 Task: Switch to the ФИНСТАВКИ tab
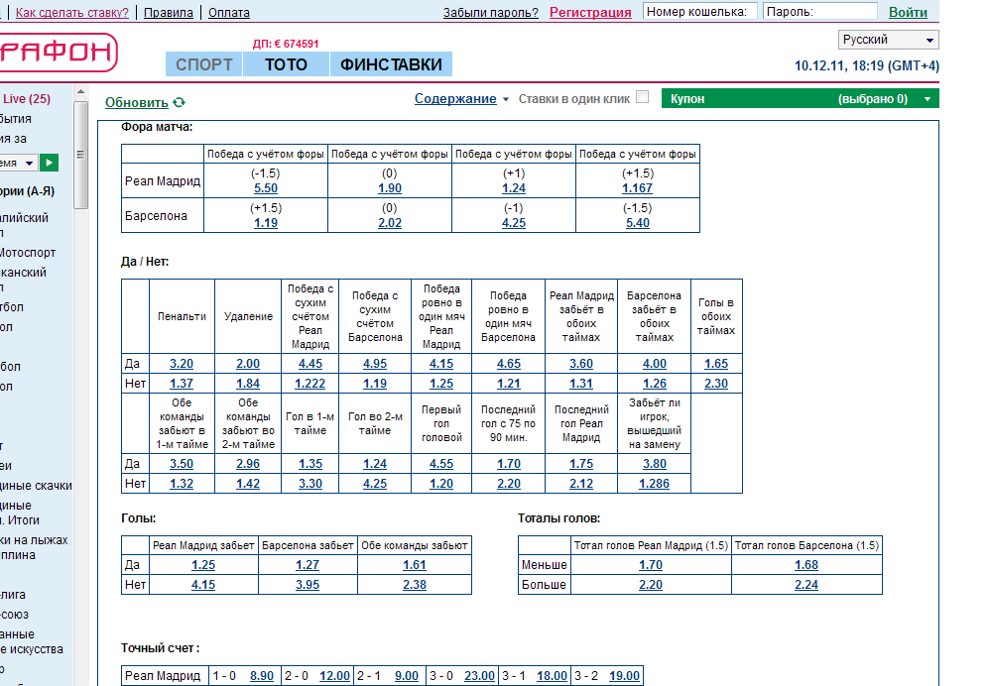392,64
